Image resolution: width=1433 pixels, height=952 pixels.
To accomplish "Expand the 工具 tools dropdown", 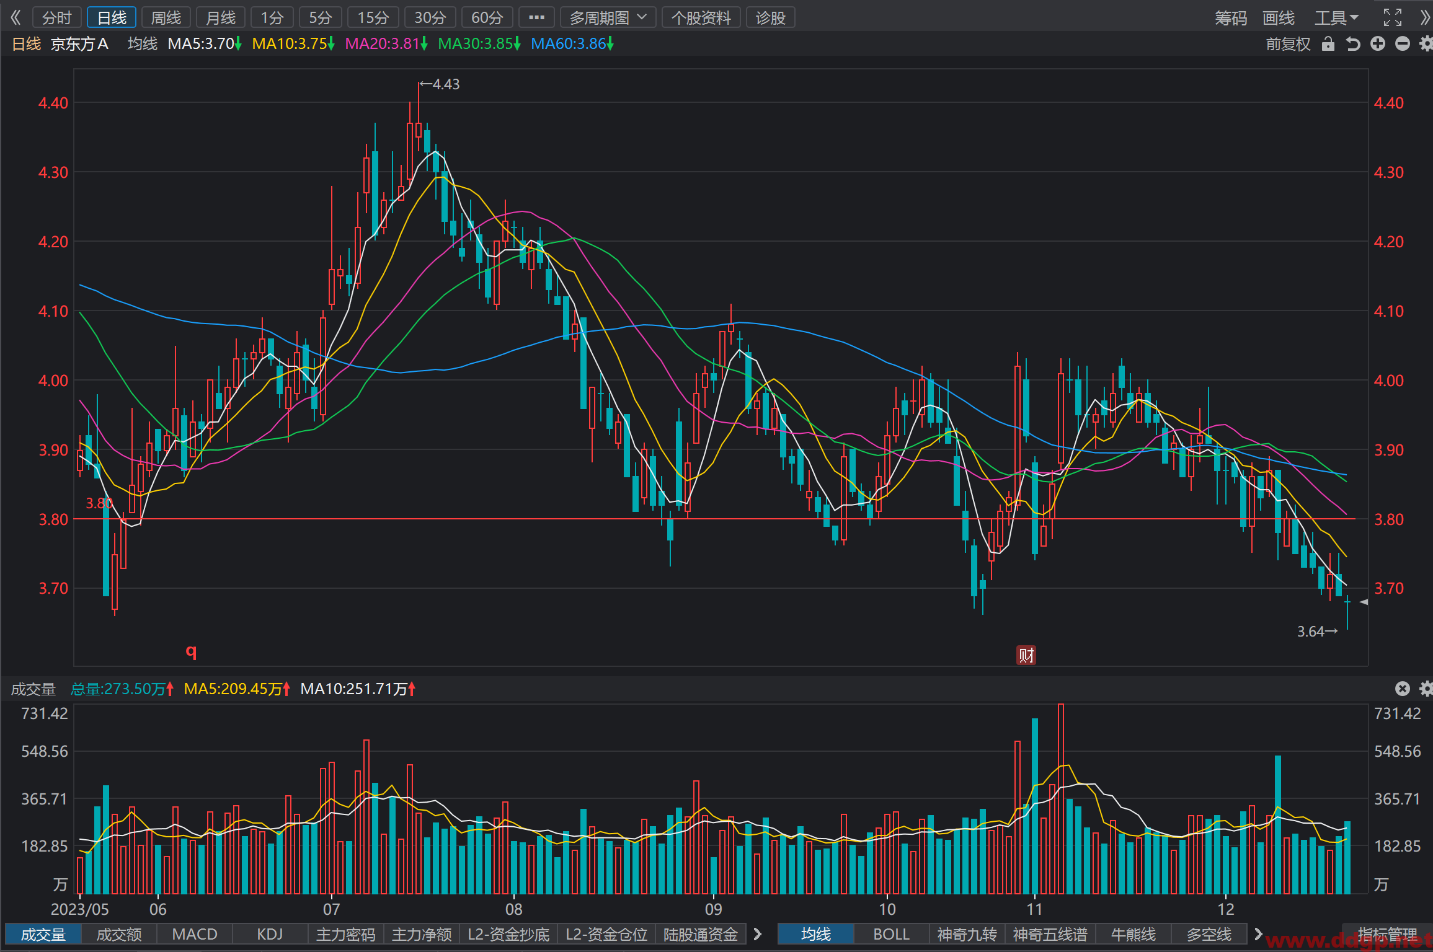I will tap(1336, 17).
